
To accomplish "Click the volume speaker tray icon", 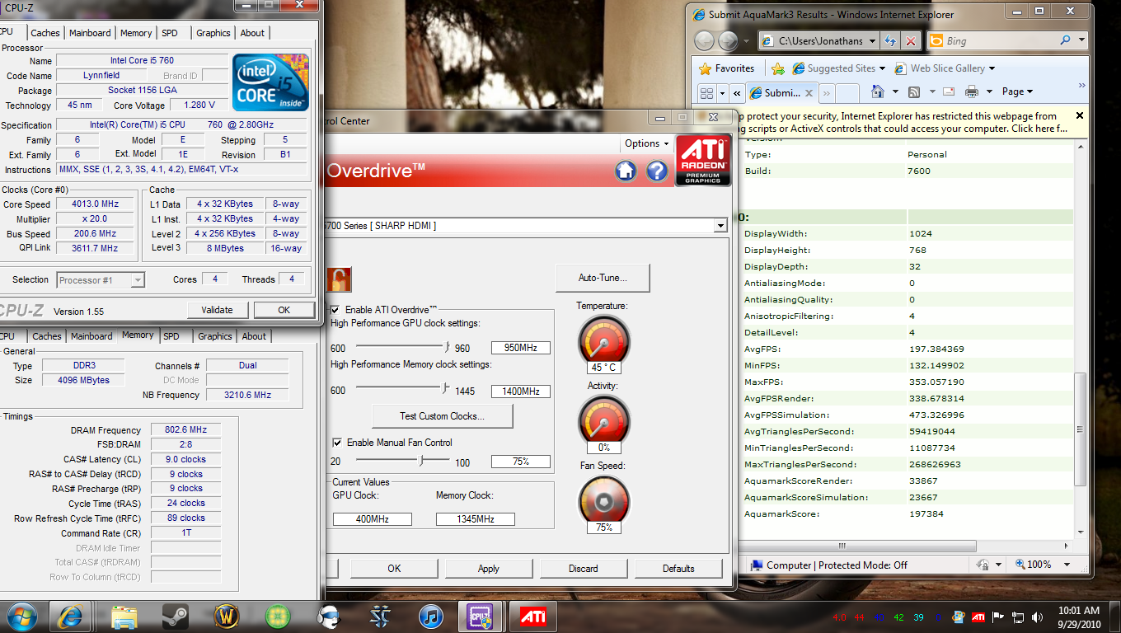I will click(x=1037, y=617).
